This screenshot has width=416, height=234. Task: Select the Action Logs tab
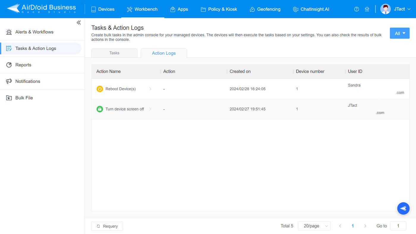point(164,53)
